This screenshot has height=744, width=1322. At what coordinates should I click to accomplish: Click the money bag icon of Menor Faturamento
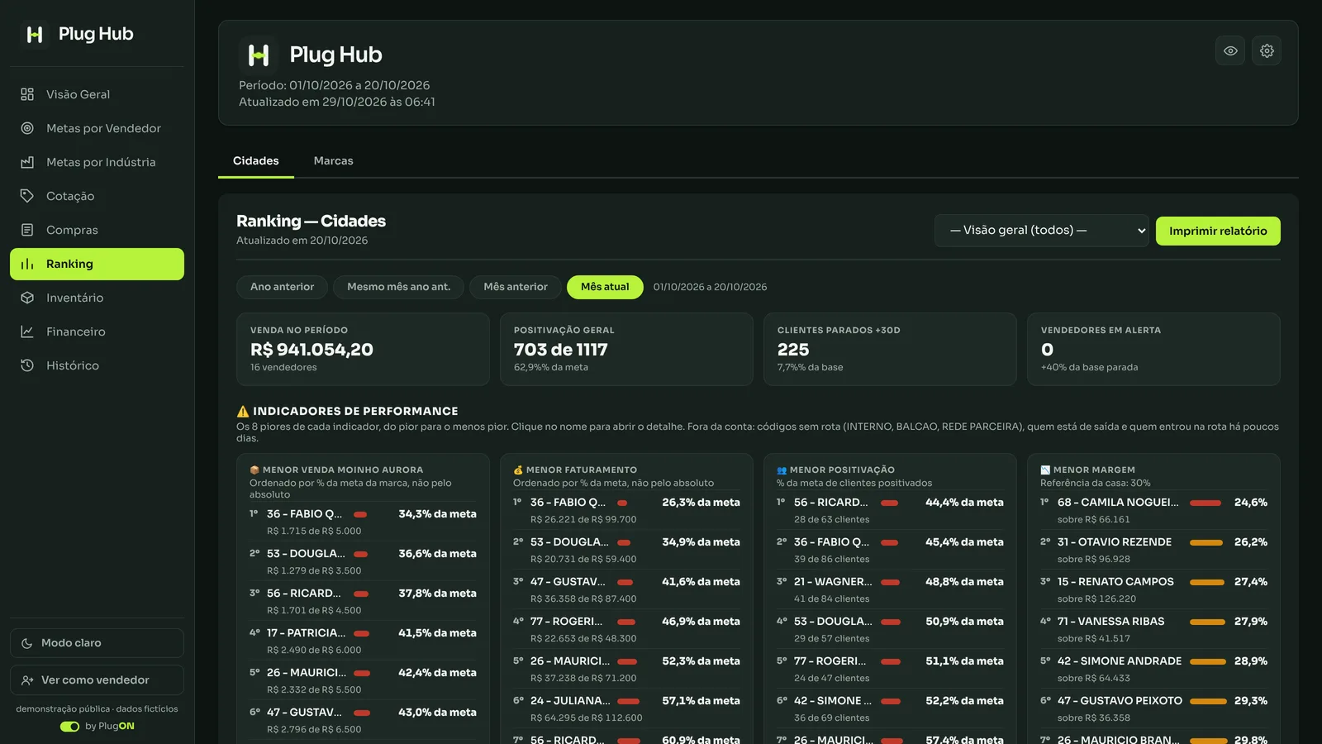[518, 470]
